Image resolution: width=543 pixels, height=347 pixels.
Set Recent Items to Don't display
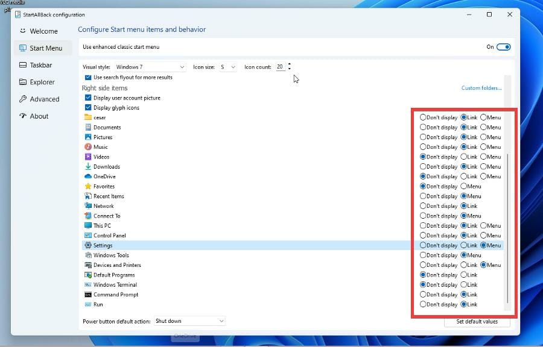click(423, 196)
